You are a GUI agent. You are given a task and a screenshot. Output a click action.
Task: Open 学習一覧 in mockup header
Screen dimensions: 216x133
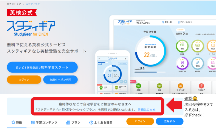[167, 22]
